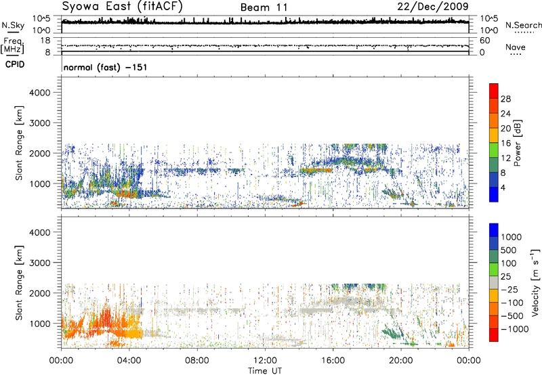
Task: Click the 'Slant Range [km]' label of velocity panel
Action: tap(19, 283)
